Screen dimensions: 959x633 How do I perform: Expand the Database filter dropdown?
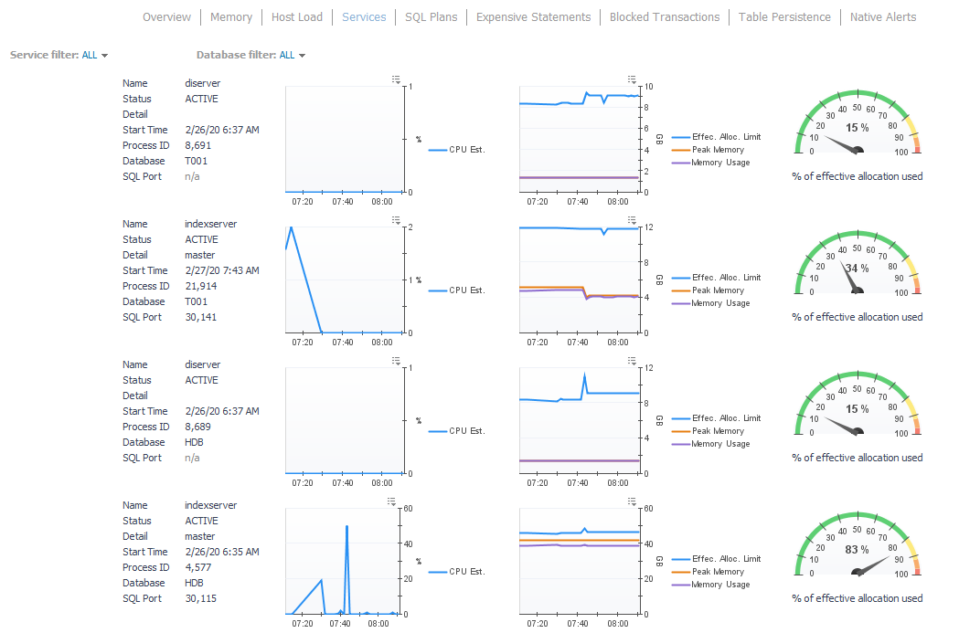click(251, 56)
